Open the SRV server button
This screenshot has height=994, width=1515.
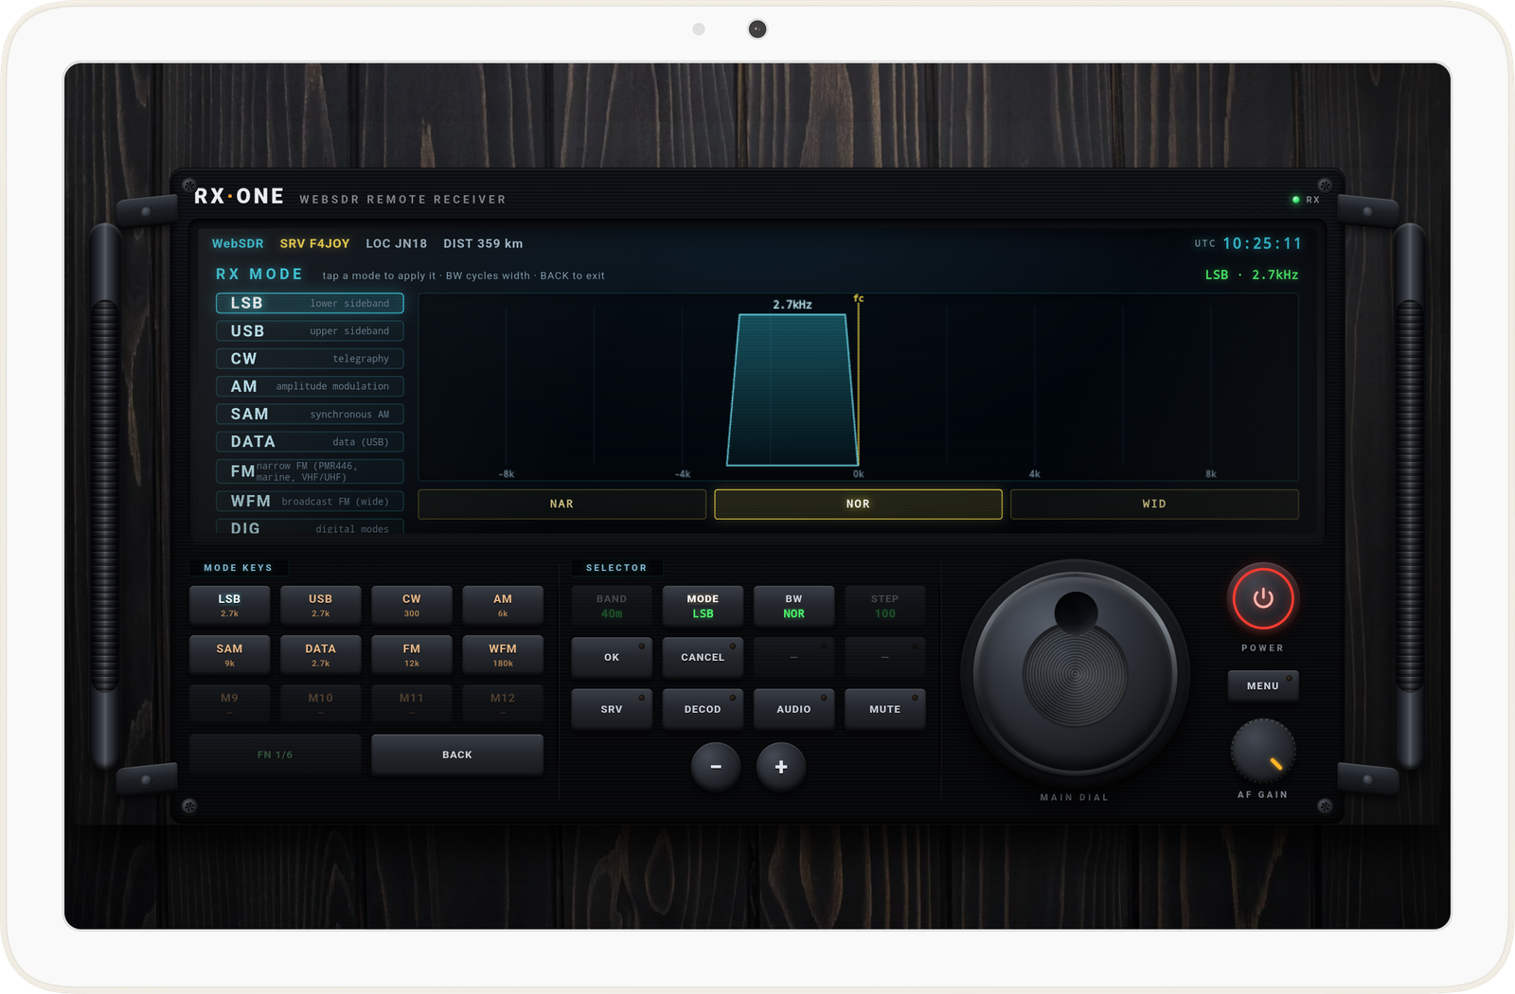[612, 709]
